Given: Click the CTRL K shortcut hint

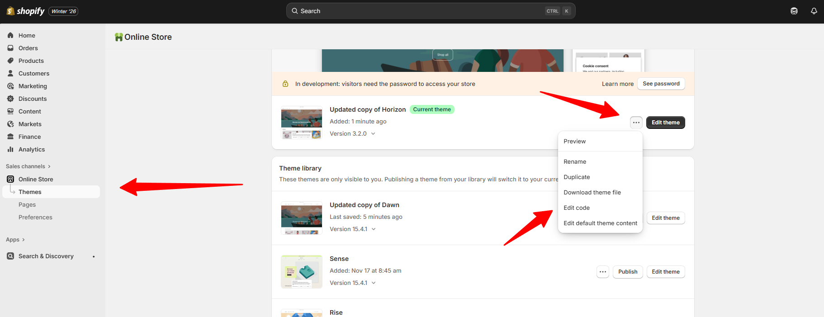Looking at the screenshot, I should pos(558,11).
